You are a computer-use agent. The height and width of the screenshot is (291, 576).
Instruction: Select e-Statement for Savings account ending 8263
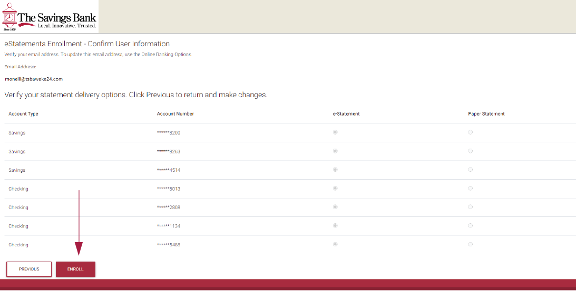click(x=335, y=151)
